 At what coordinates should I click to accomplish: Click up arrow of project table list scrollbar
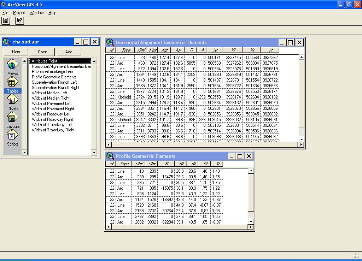coord(94,61)
